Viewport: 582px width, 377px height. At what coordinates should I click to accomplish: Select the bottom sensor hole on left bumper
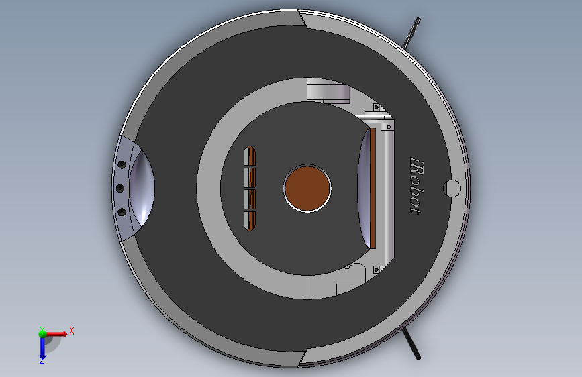pyautogui.click(x=122, y=212)
